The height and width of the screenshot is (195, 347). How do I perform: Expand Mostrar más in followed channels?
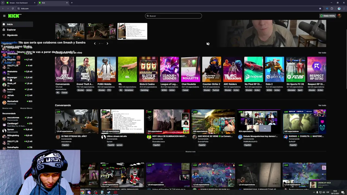pos(7,108)
